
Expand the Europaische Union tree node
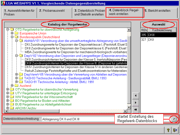pos(12,33)
